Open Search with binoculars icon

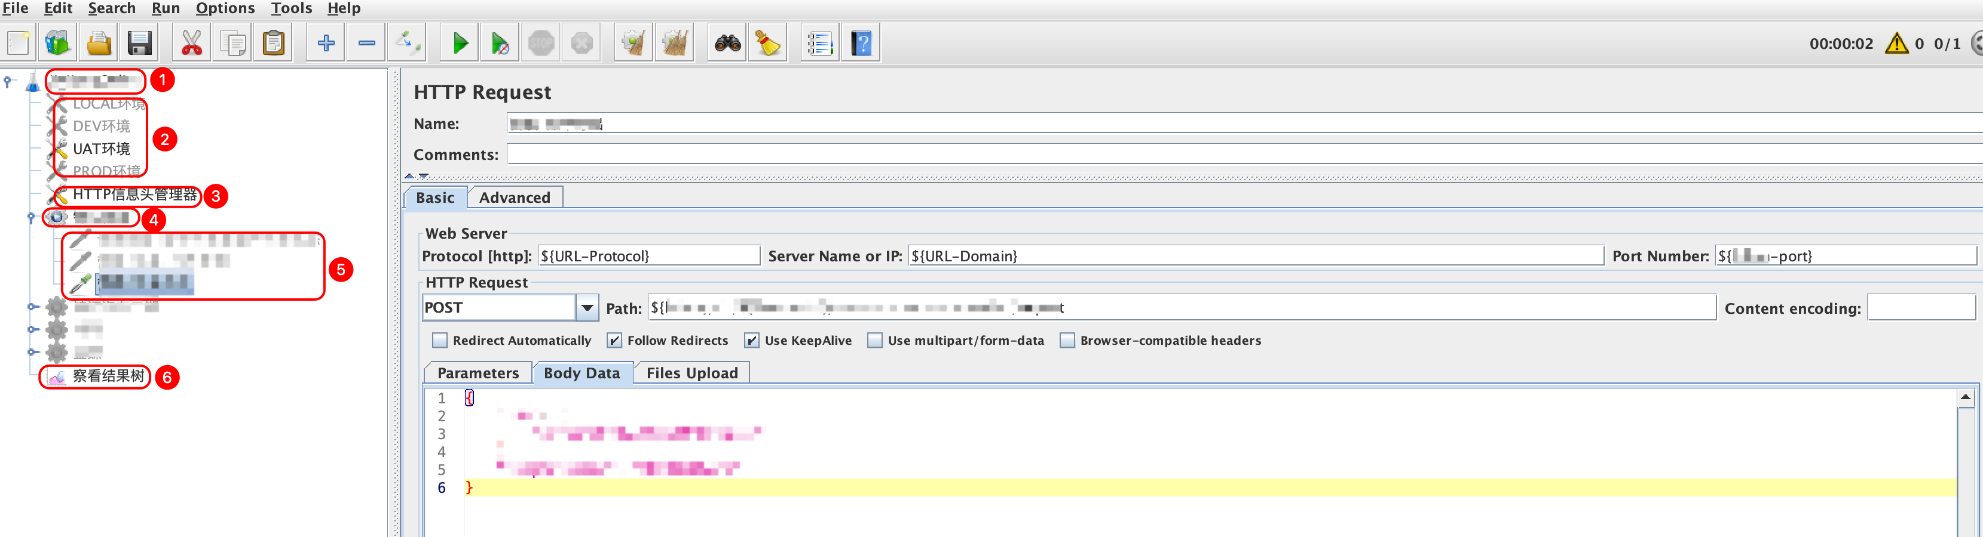pyautogui.click(x=727, y=43)
